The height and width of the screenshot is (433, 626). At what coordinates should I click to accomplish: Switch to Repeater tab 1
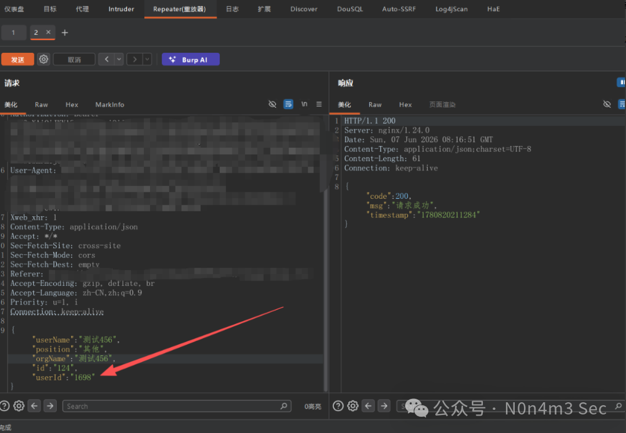13,32
